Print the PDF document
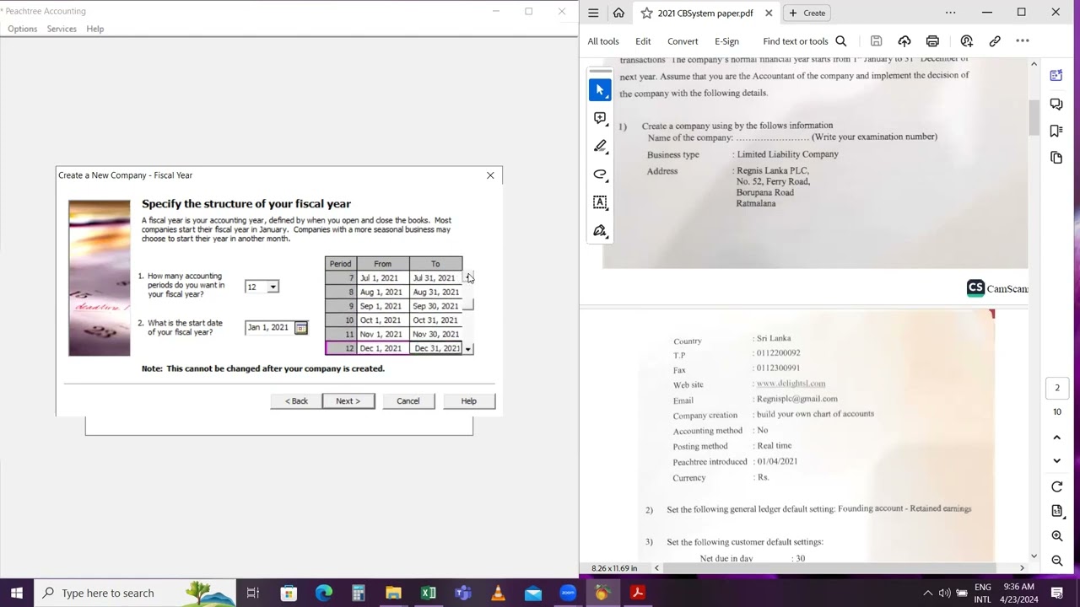Screen dimensions: 1080x607 click(932, 41)
